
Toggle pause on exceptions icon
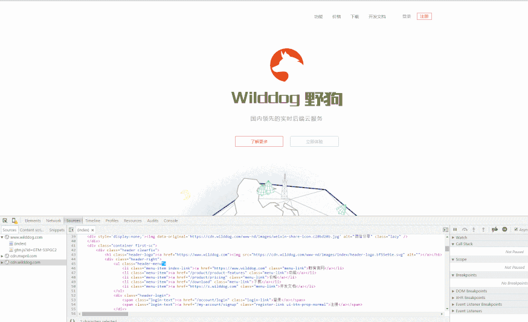point(504,230)
